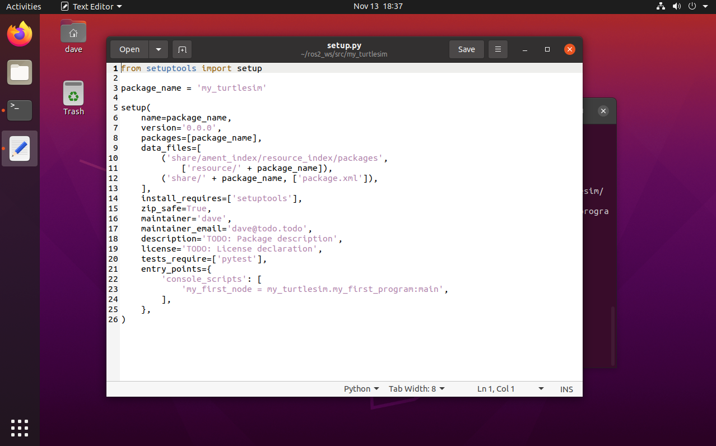
Task: Click Activities in the top bar
Action: point(24,7)
